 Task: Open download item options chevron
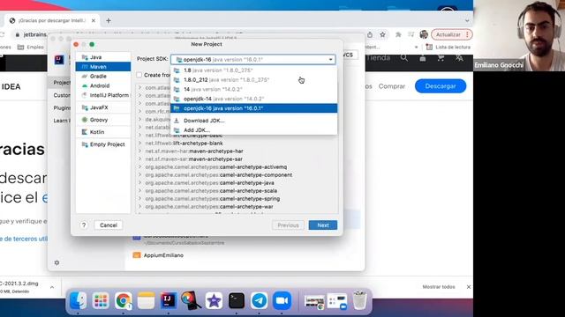click(x=52, y=287)
